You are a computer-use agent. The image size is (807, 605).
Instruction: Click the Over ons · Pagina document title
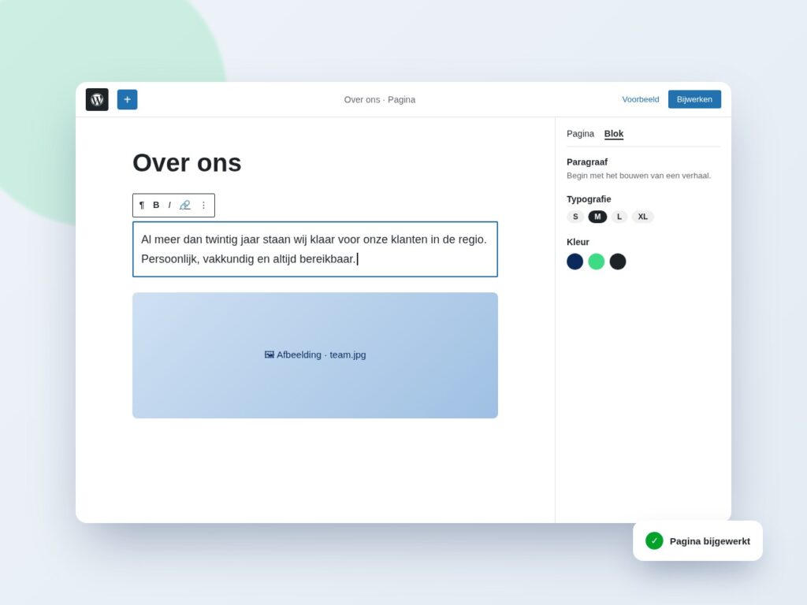(380, 100)
